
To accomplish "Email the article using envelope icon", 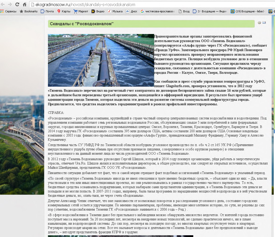I will coord(264,23).
